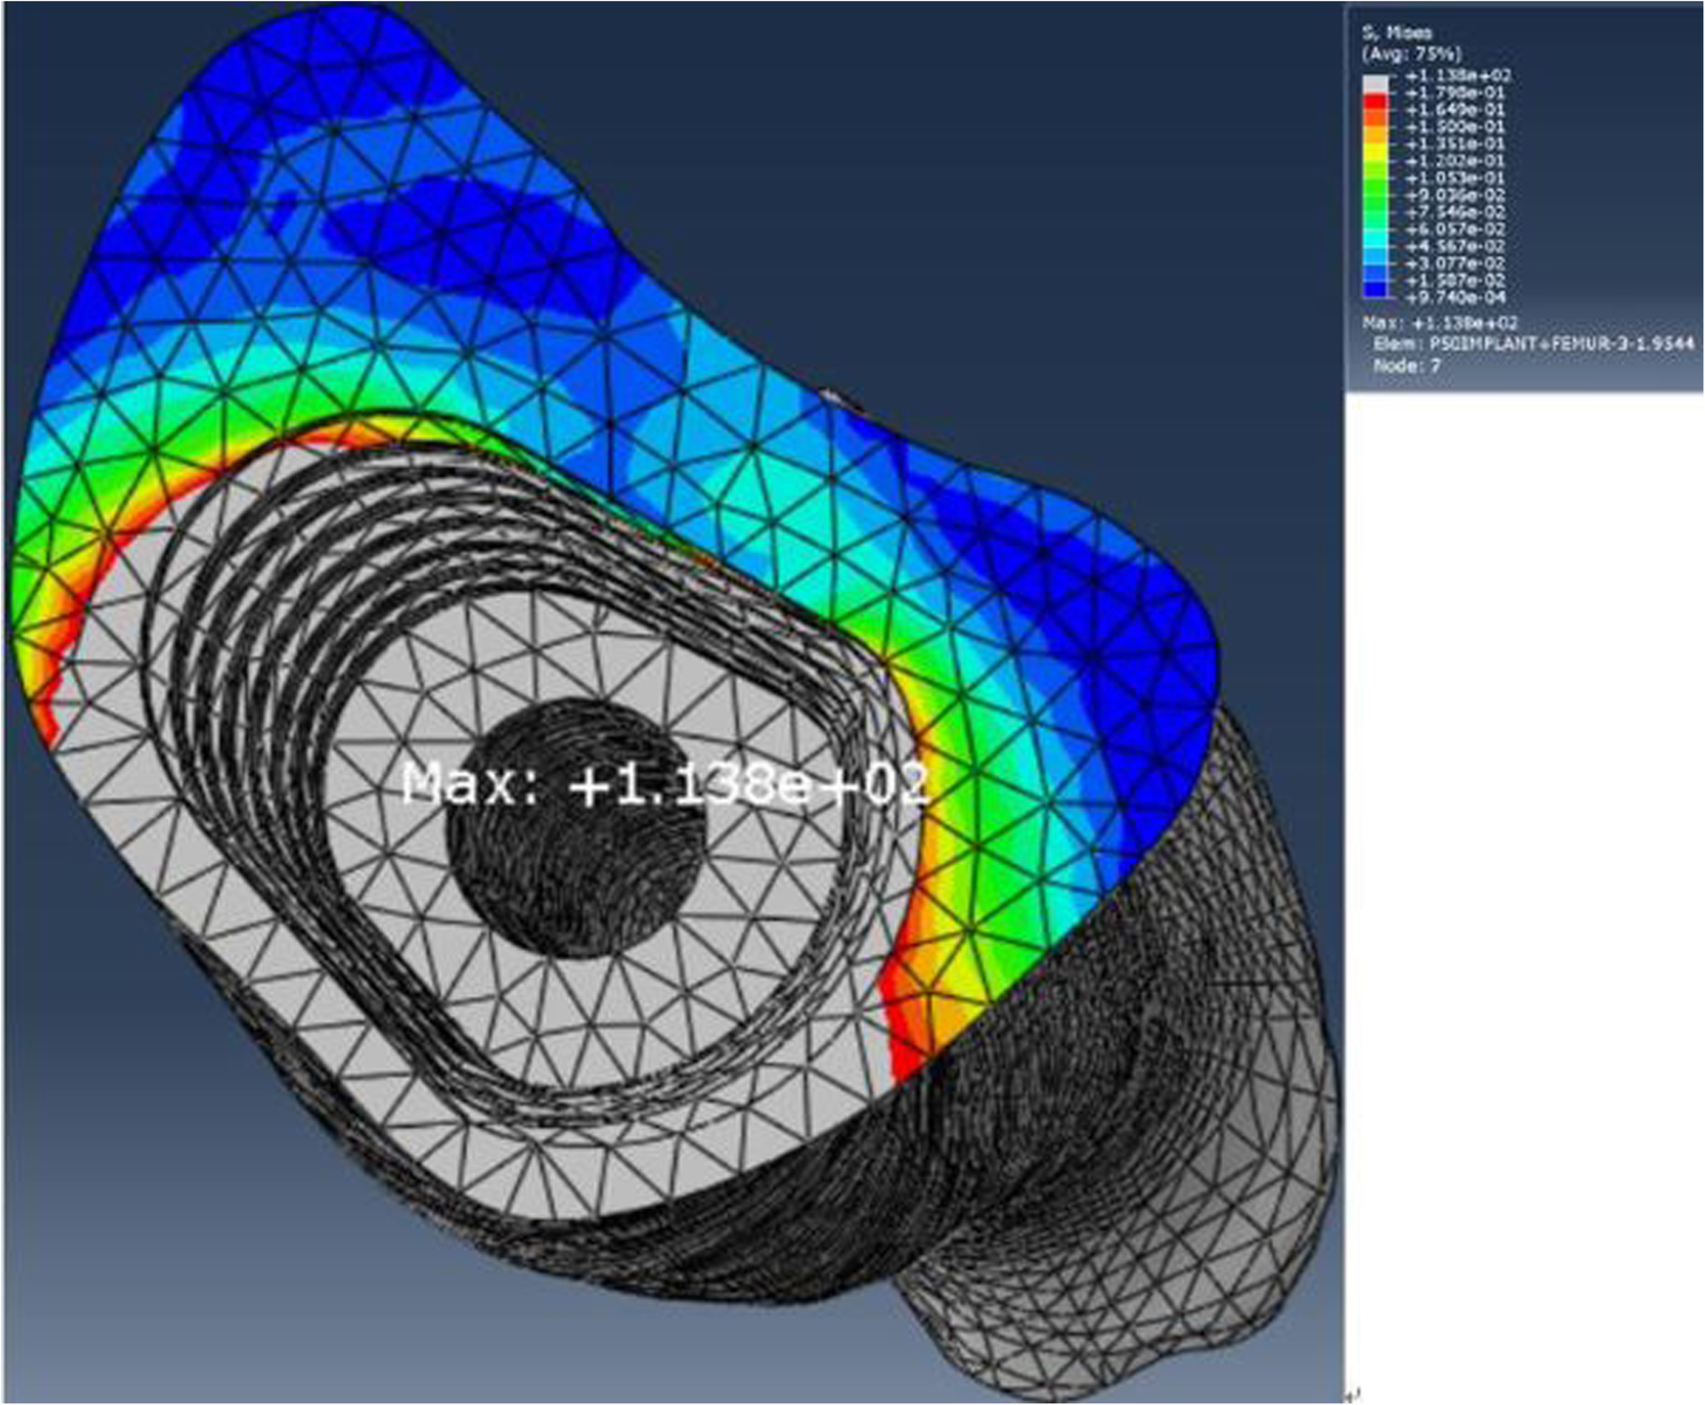Click the grey top swatch in the legend

coord(1376,83)
